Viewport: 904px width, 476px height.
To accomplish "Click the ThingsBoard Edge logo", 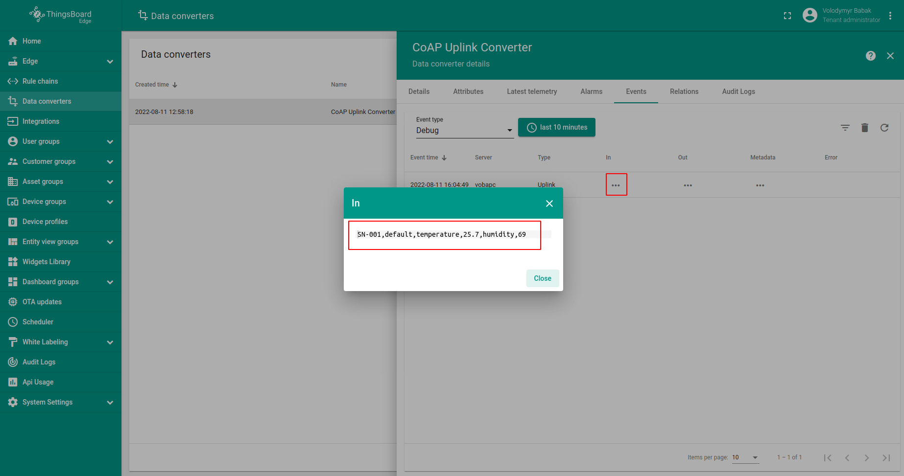I will pyautogui.click(x=61, y=15).
